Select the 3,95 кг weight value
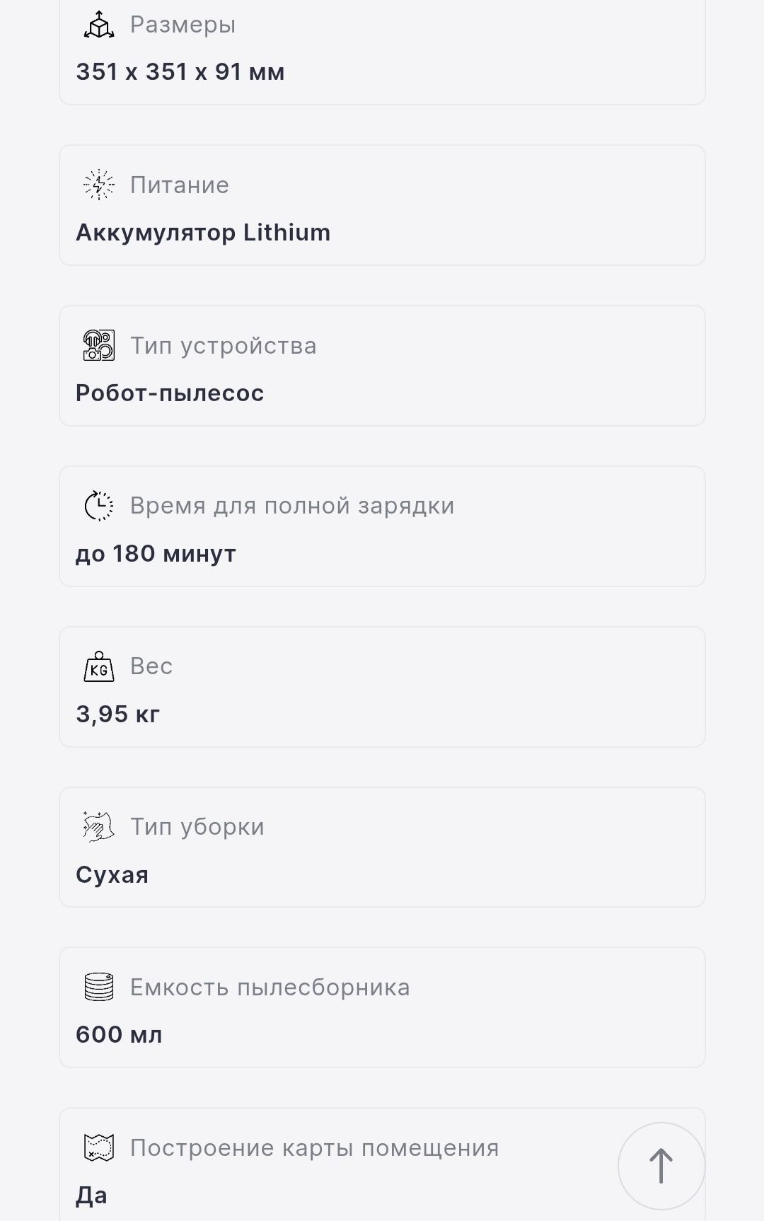Viewport: 764px width, 1221px height. 118,714
